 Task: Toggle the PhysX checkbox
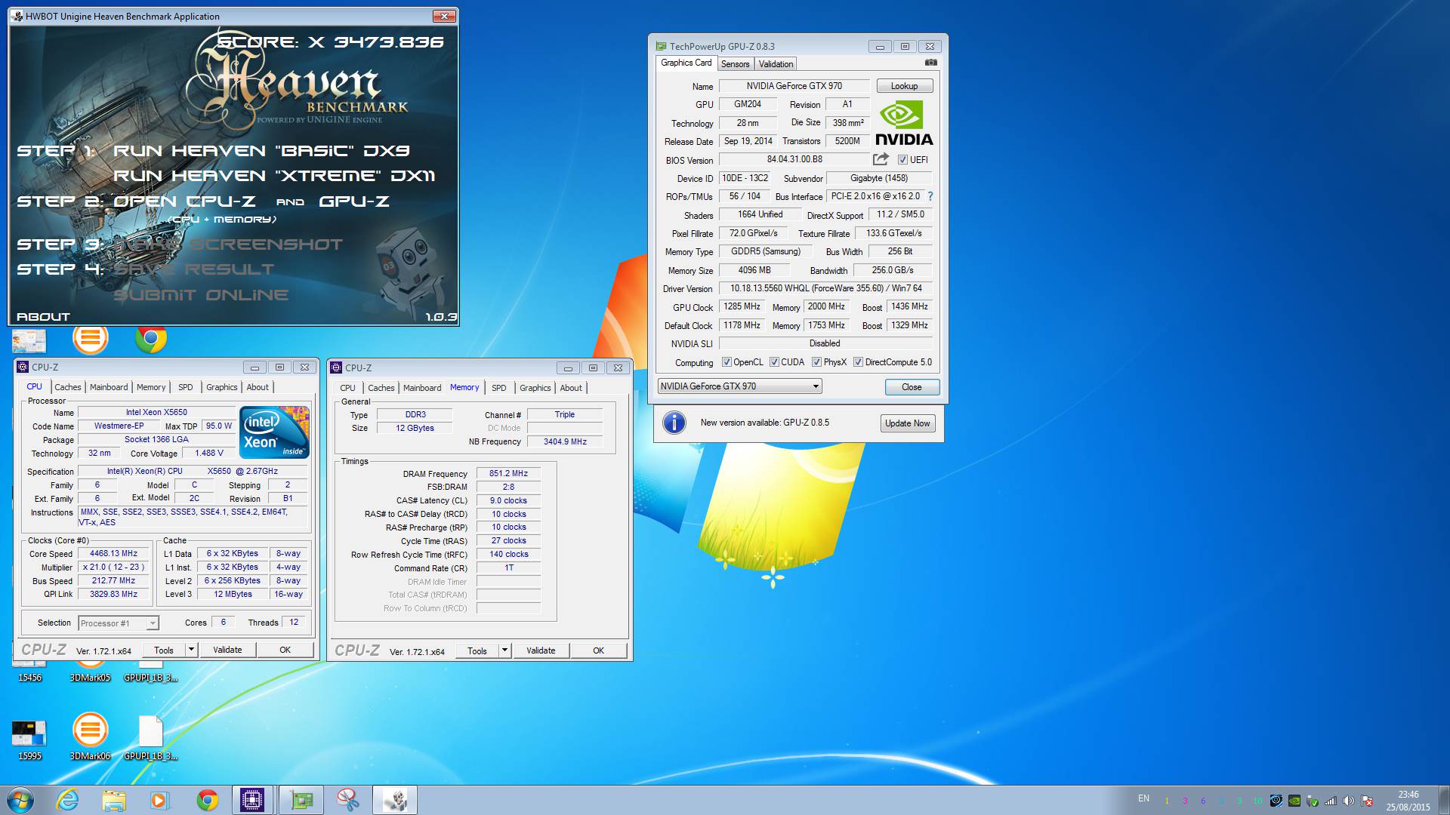(x=816, y=362)
